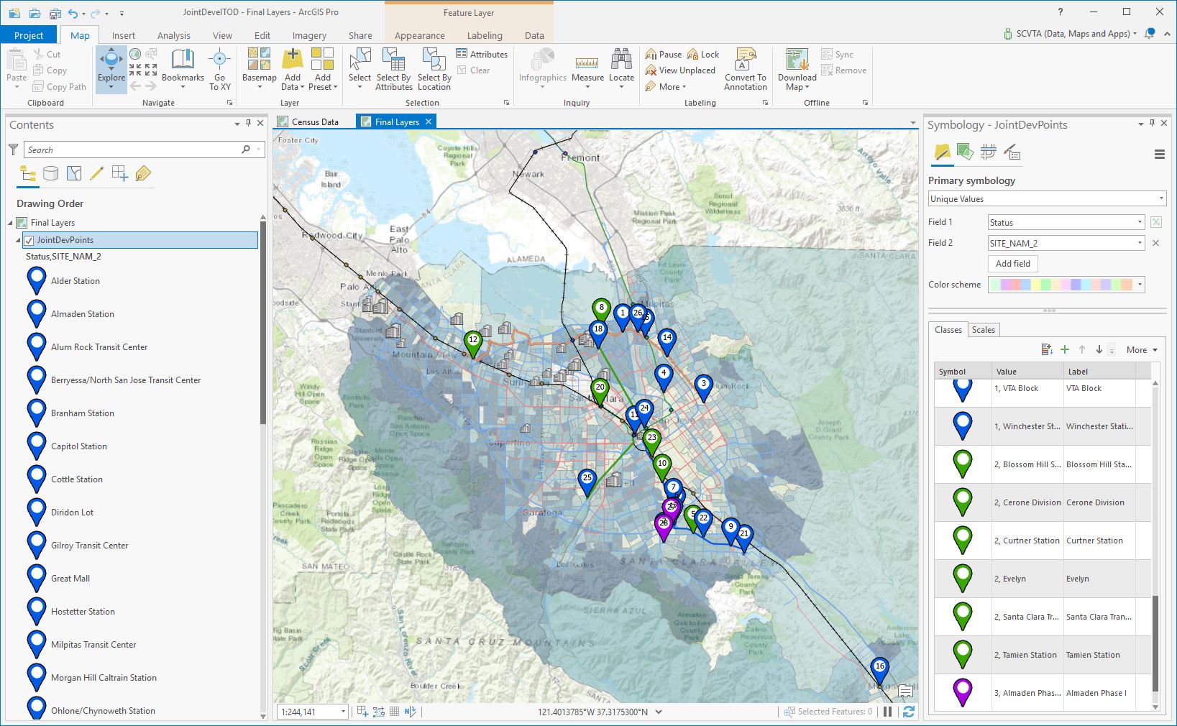1177x726 pixels.
Task: Expand the More menu in Classes toolbar
Action: 1142,350
